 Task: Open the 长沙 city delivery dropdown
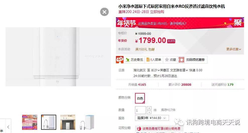155,70
